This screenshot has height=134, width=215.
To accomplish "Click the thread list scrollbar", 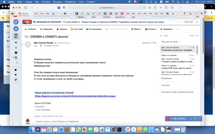I will pos(197,49).
